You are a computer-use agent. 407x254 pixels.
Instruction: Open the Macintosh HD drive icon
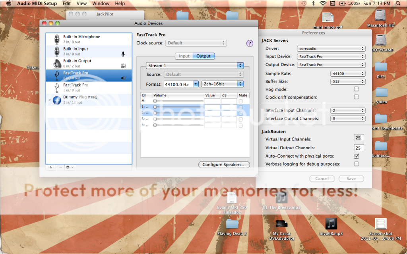coord(380,17)
